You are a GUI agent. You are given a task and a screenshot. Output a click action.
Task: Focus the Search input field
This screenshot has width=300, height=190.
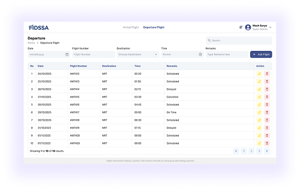point(239,40)
